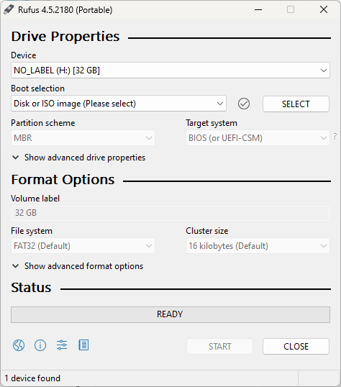
Task: Expand Show advanced format options
Action: (78, 266)
